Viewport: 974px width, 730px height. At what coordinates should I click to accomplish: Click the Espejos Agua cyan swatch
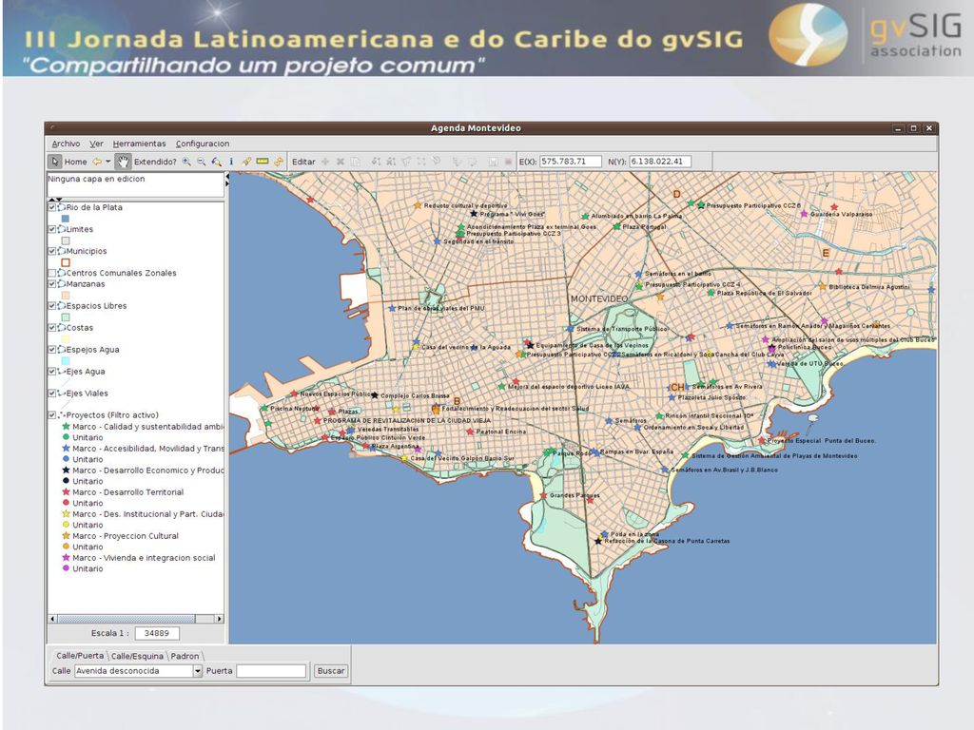[x=66, y=360]
